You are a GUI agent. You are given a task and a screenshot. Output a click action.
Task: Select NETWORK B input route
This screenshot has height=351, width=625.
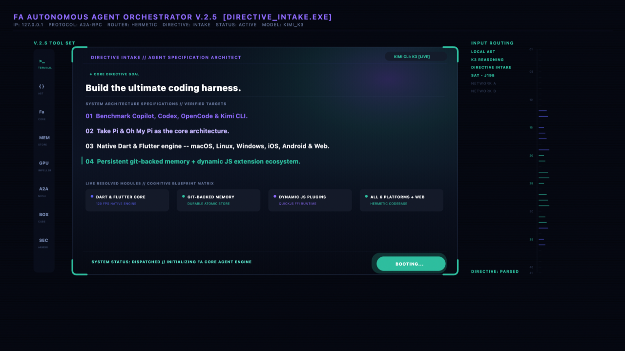(483, 91)
